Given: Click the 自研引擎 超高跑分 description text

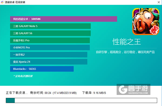Looking at the screenshot, I should tap(125, 52).
